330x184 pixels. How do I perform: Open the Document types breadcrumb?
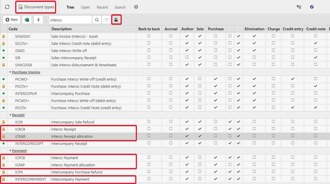pyautogui.click(x=36, y=7)
